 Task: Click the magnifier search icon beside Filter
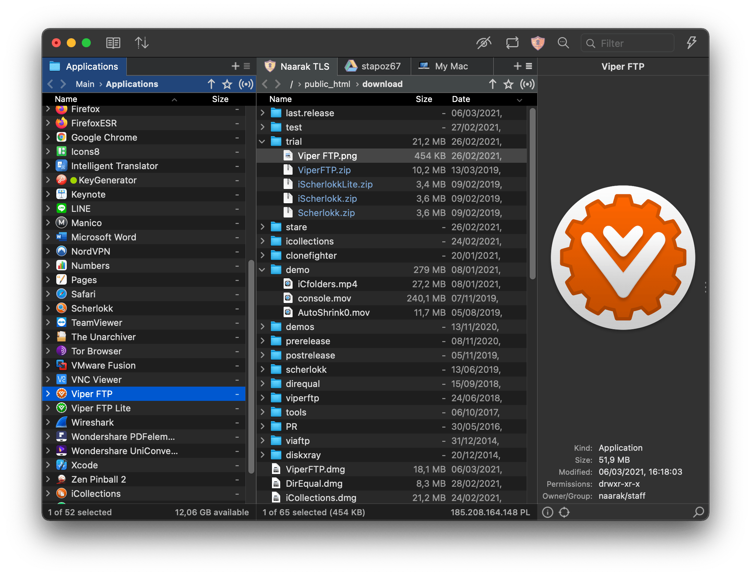tap(563, 43)
